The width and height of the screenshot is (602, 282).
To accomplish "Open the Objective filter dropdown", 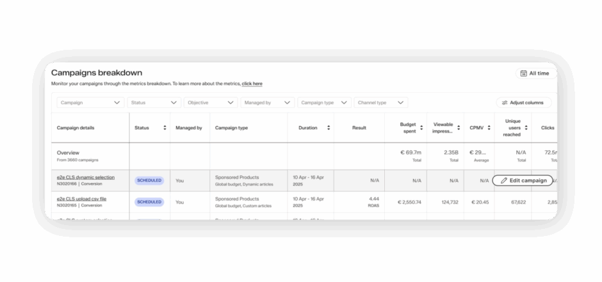I will (x=210, y=102).
